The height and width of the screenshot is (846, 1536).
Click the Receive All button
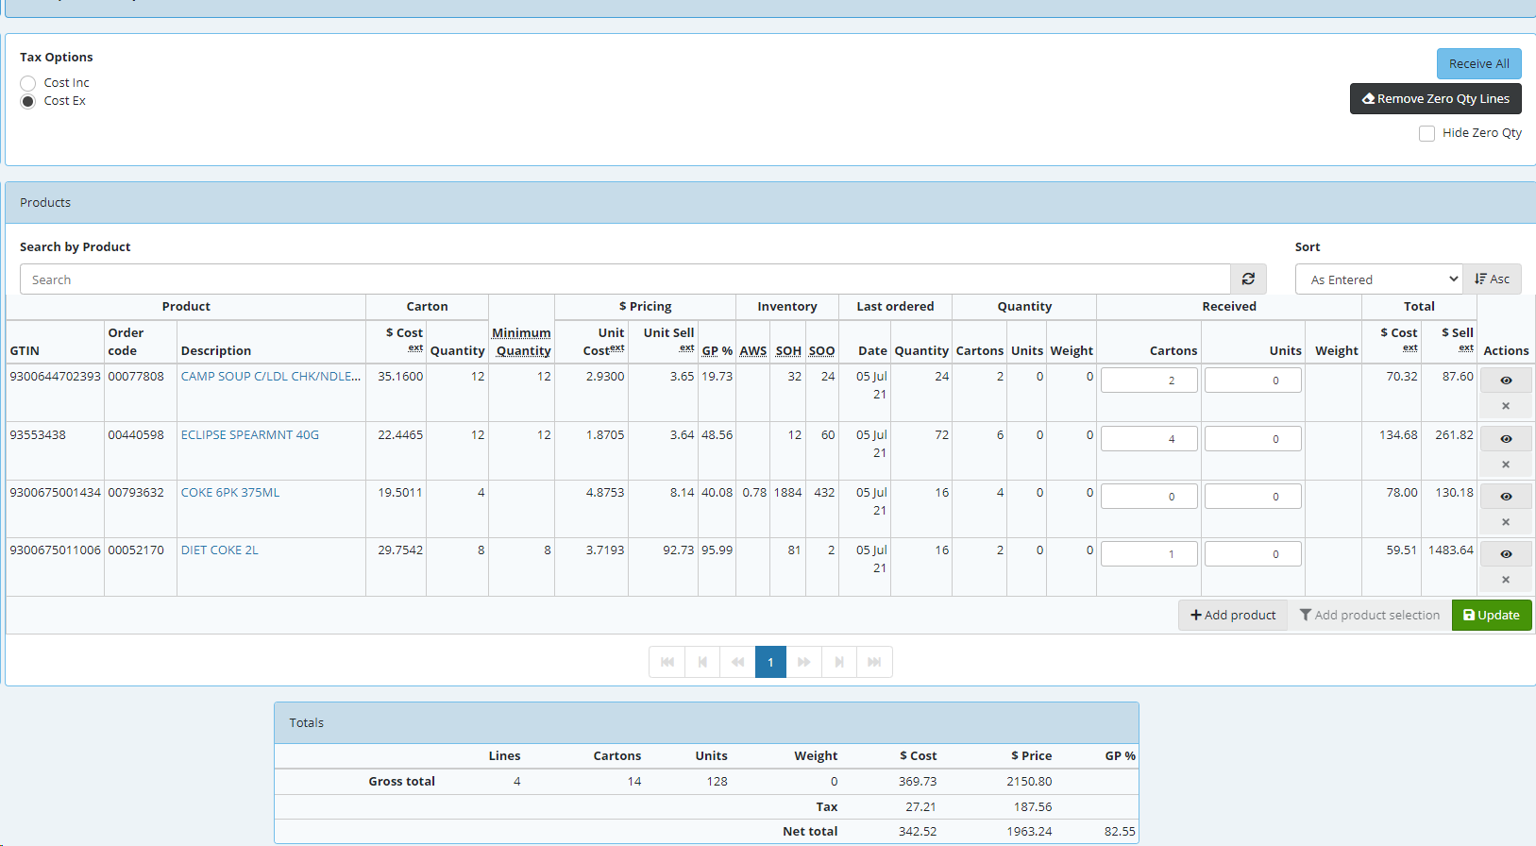point(1478,64)
